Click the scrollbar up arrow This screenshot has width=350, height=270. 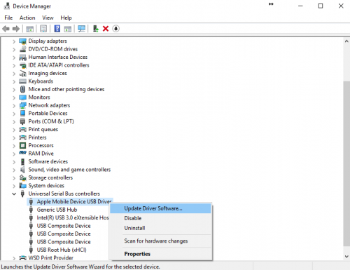346,41
